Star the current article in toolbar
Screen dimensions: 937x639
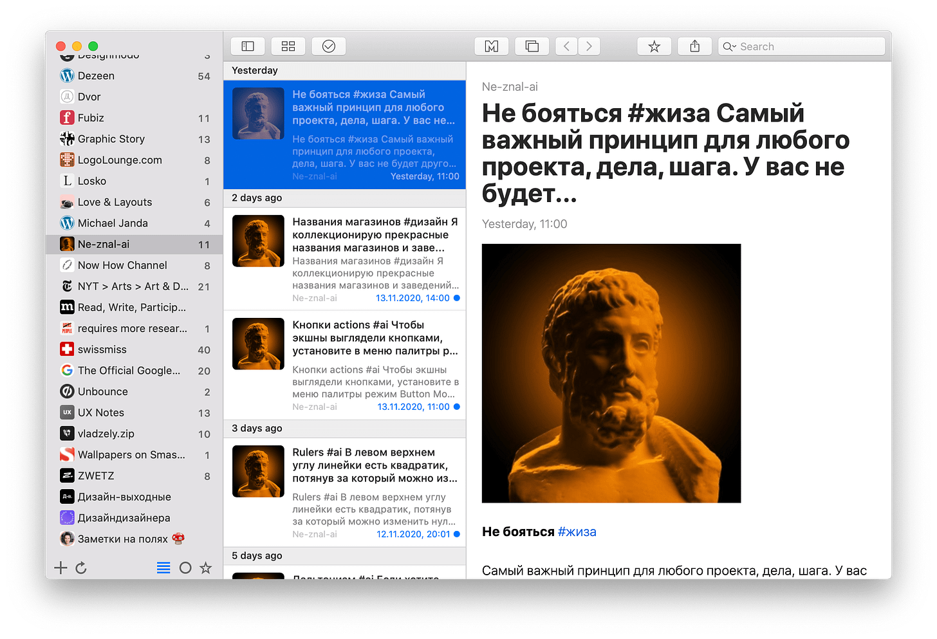pos(654,46)
